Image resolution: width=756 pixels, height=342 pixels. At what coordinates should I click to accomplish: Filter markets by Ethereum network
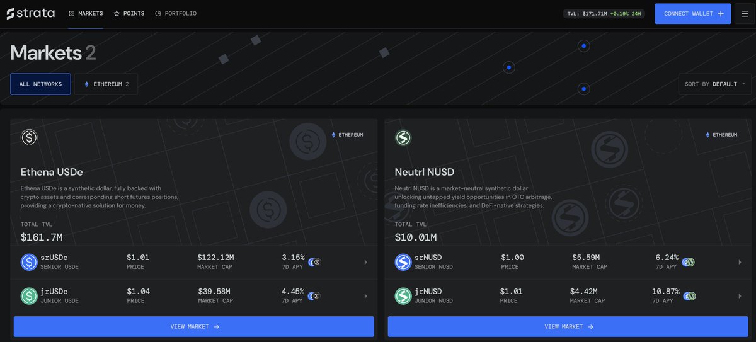[x=106, y=84]
